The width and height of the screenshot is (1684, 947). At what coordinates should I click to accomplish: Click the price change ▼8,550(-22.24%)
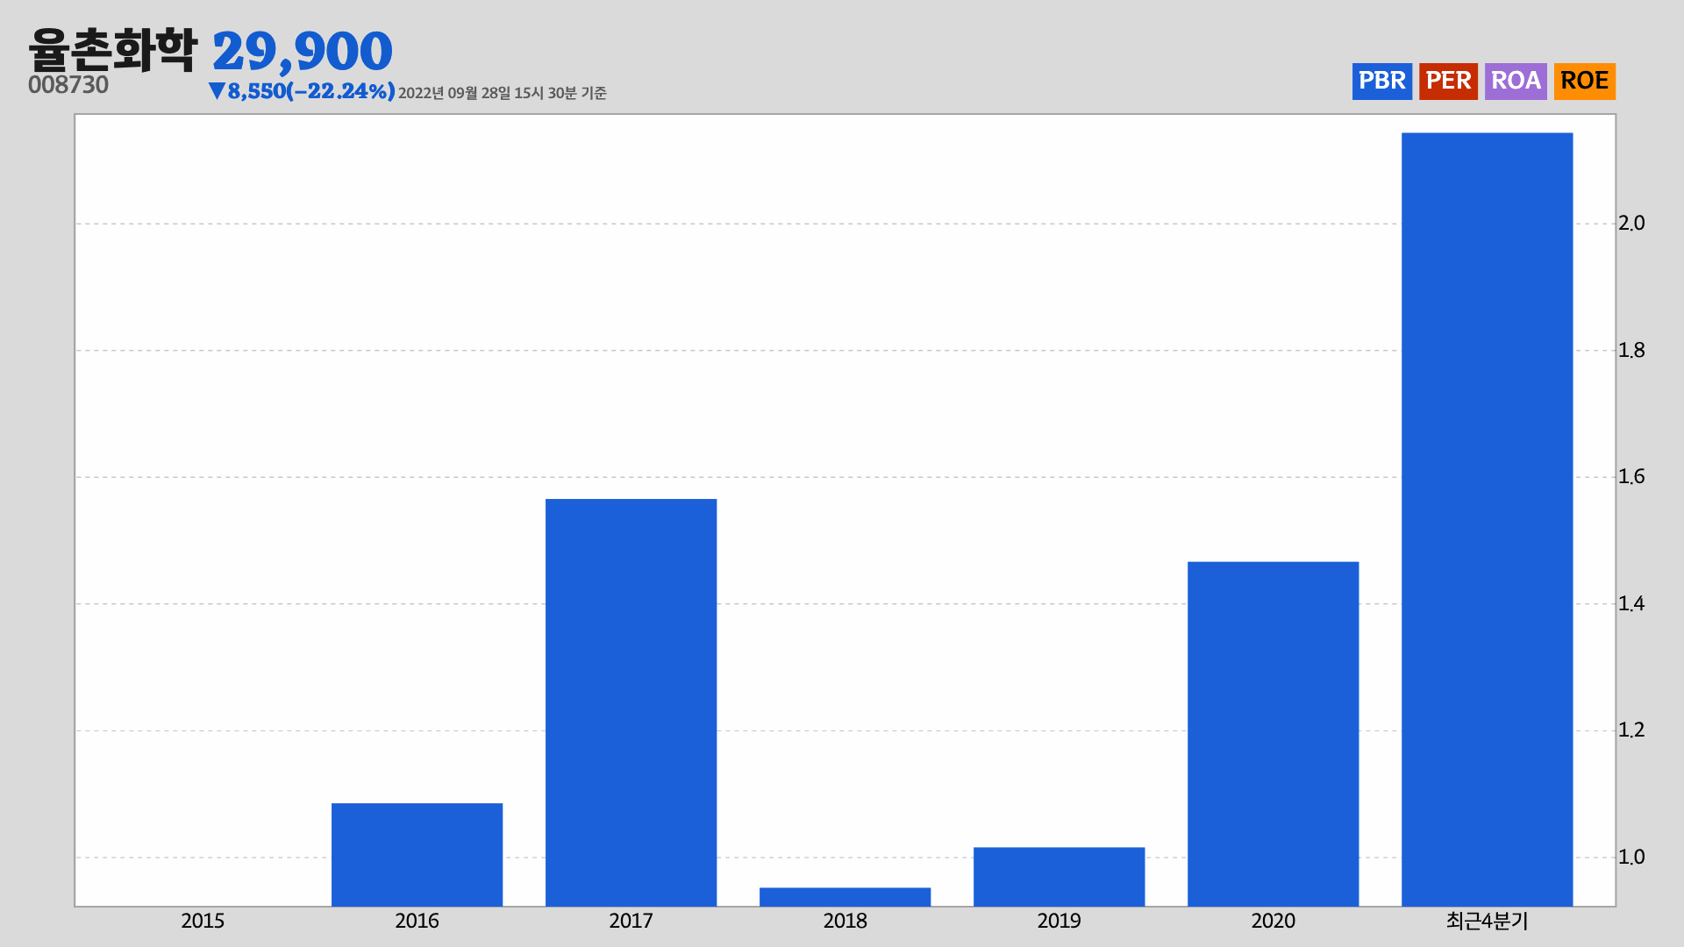(x=302, y=91)
